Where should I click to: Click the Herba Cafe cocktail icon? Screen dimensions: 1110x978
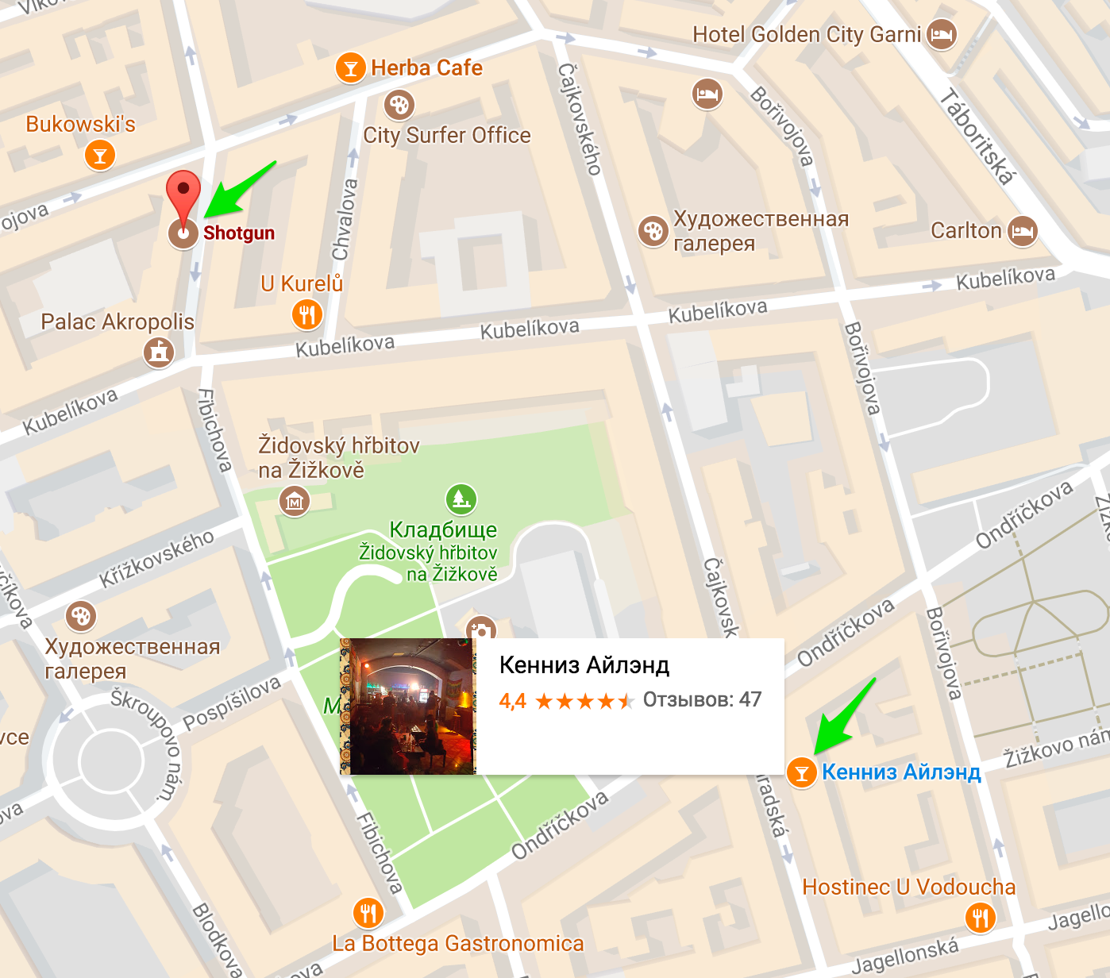coord(350,68)
